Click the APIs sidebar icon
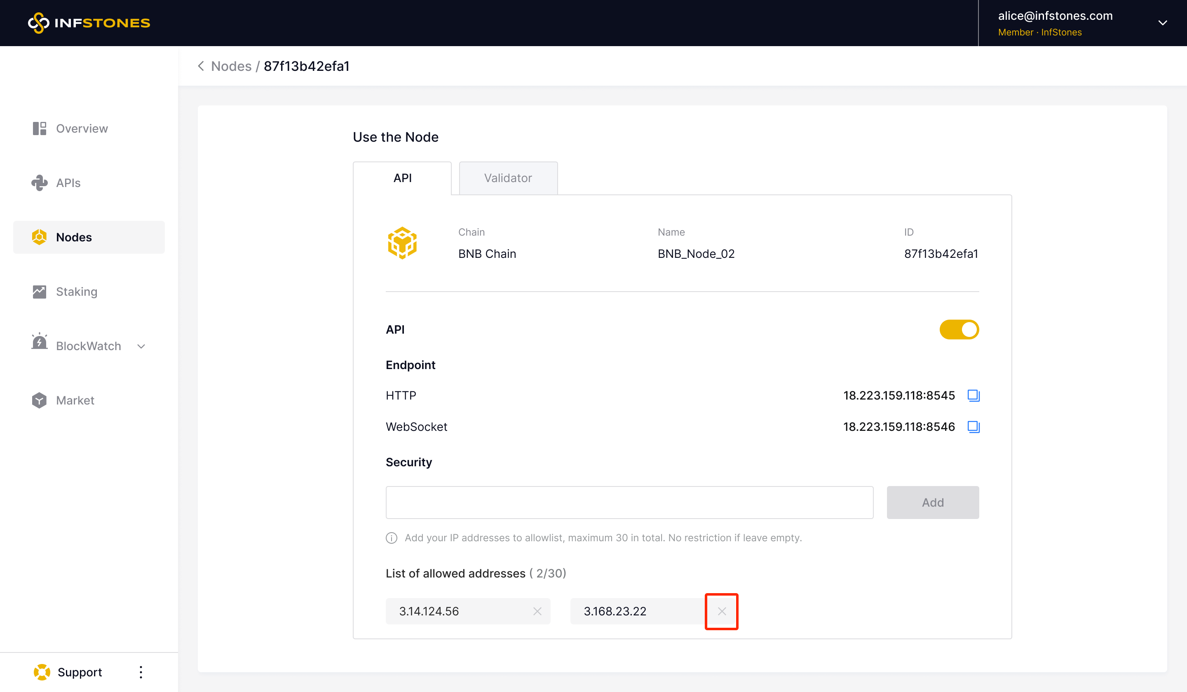 pos(40,182)
